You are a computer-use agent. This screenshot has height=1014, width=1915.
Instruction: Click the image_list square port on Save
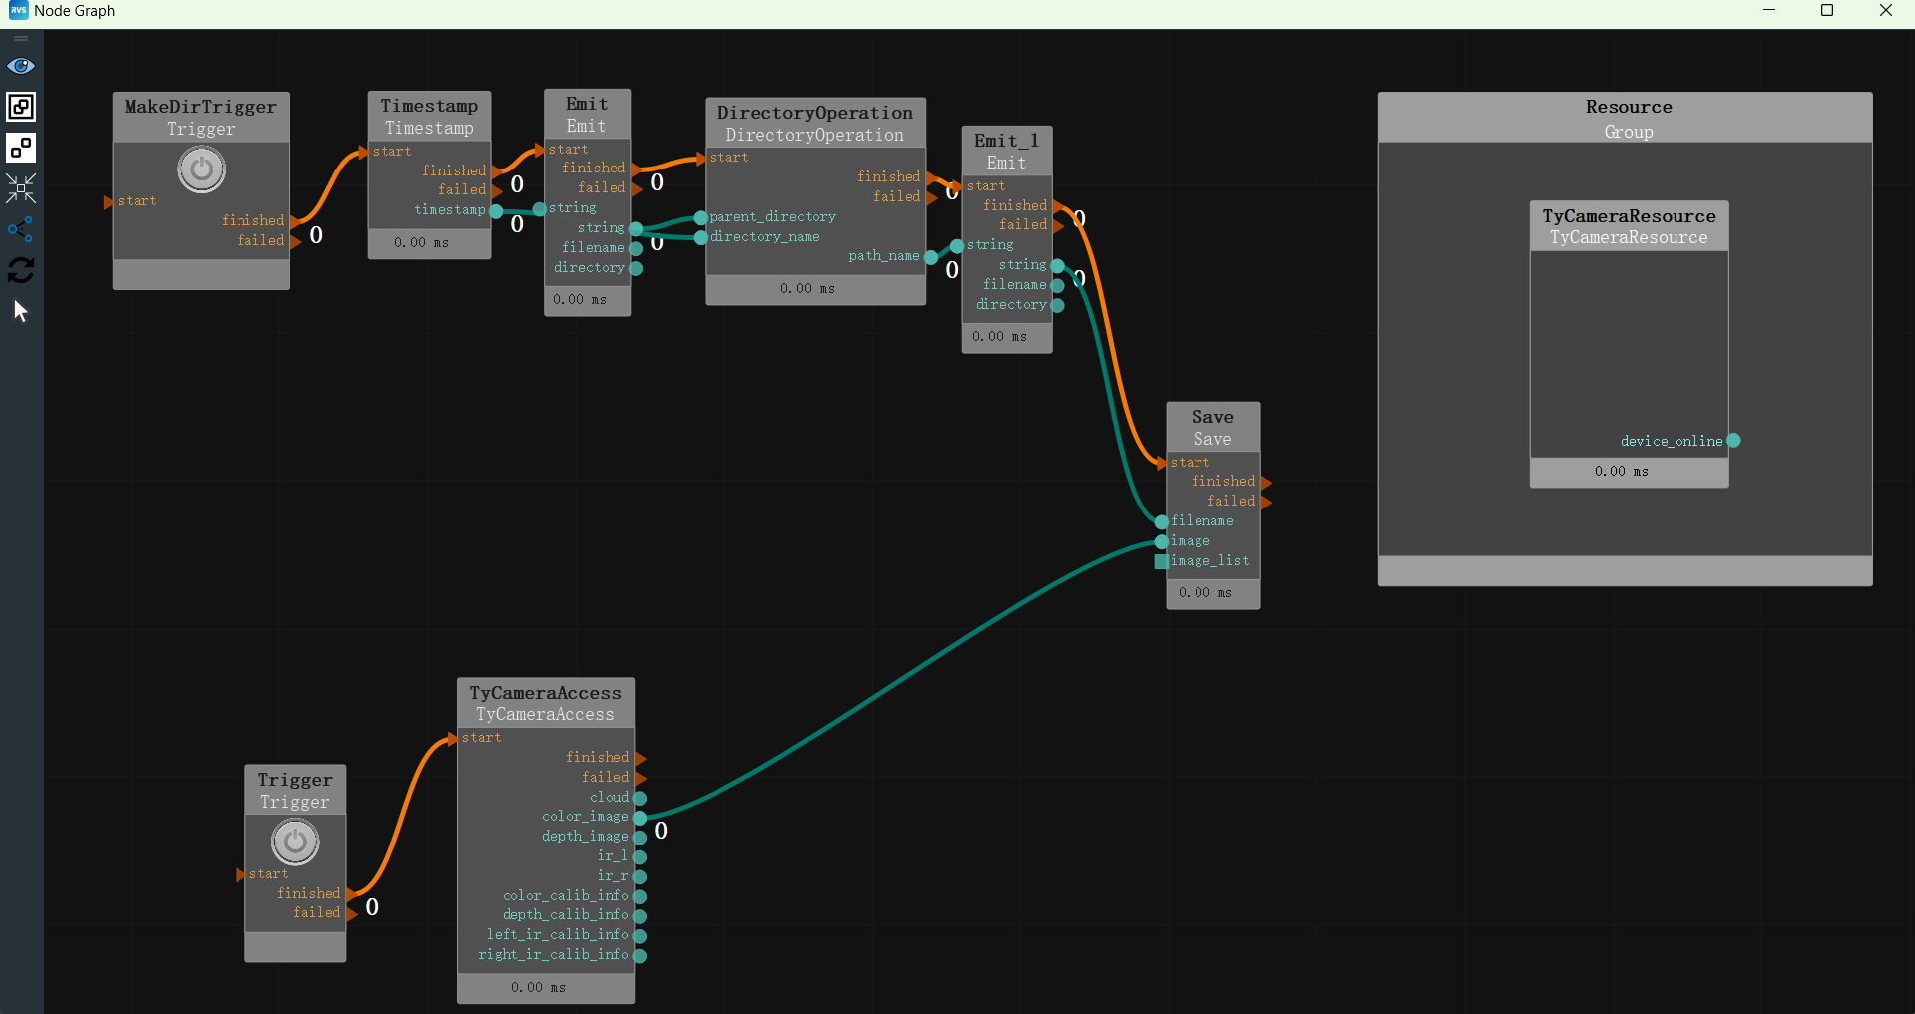pos(1161,562)
